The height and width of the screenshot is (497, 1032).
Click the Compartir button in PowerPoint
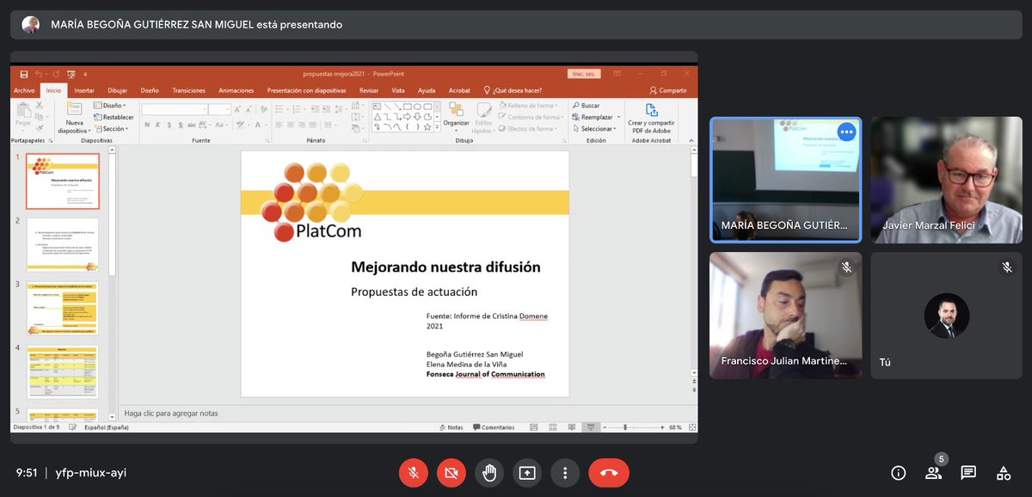click(668, 90)
